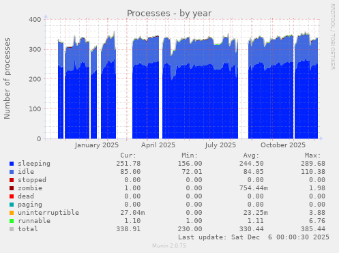The image size is (339, 253).
Task: Click the 'idle' legend label
Action: click(26, 172)
